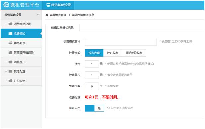This screenshot has width=205, height=129.
Task: Click the hint 非负整数
Action: coord(112,86)
